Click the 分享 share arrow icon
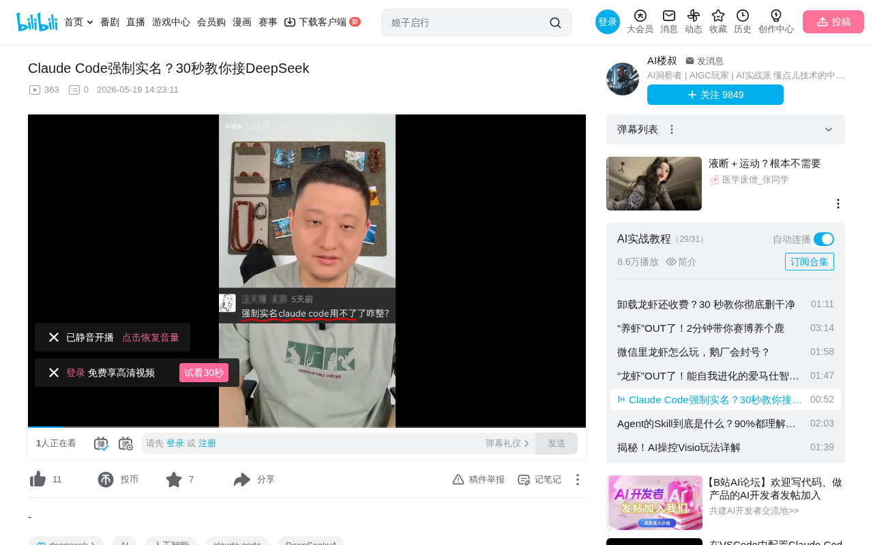The image size is (873, 545). pyautogui.click(x=242, y=480)
